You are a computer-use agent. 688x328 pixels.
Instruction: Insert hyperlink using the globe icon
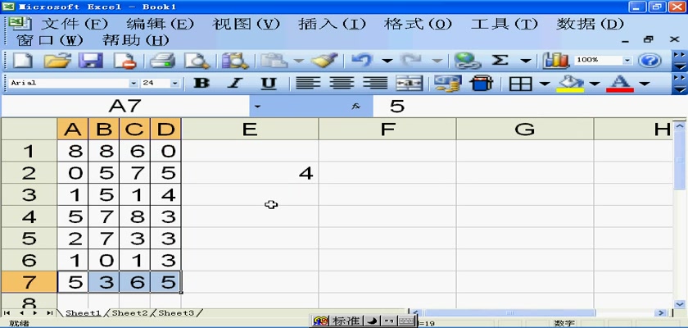[x=467, y=60]
